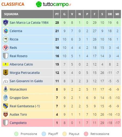This screenshot has width=122, height=137.
Task: Open the San Giovanni In Galdo link
Action: pyautogui.click(x=26, y=81)
